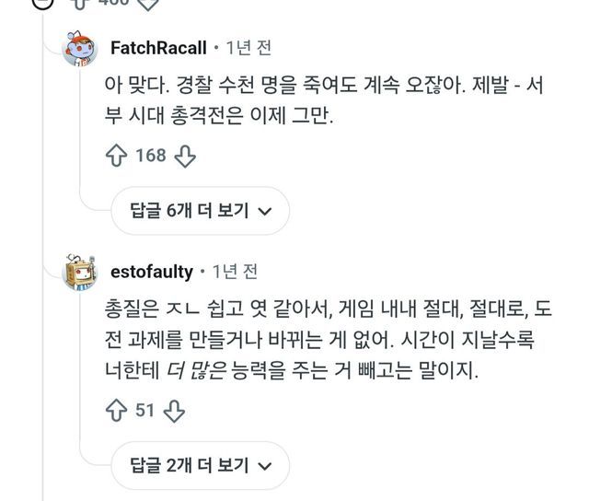The image size is (589, 501).
Task: Open FatchRacall comment's '1년 전' timestamp
Action: coord(248,47)
